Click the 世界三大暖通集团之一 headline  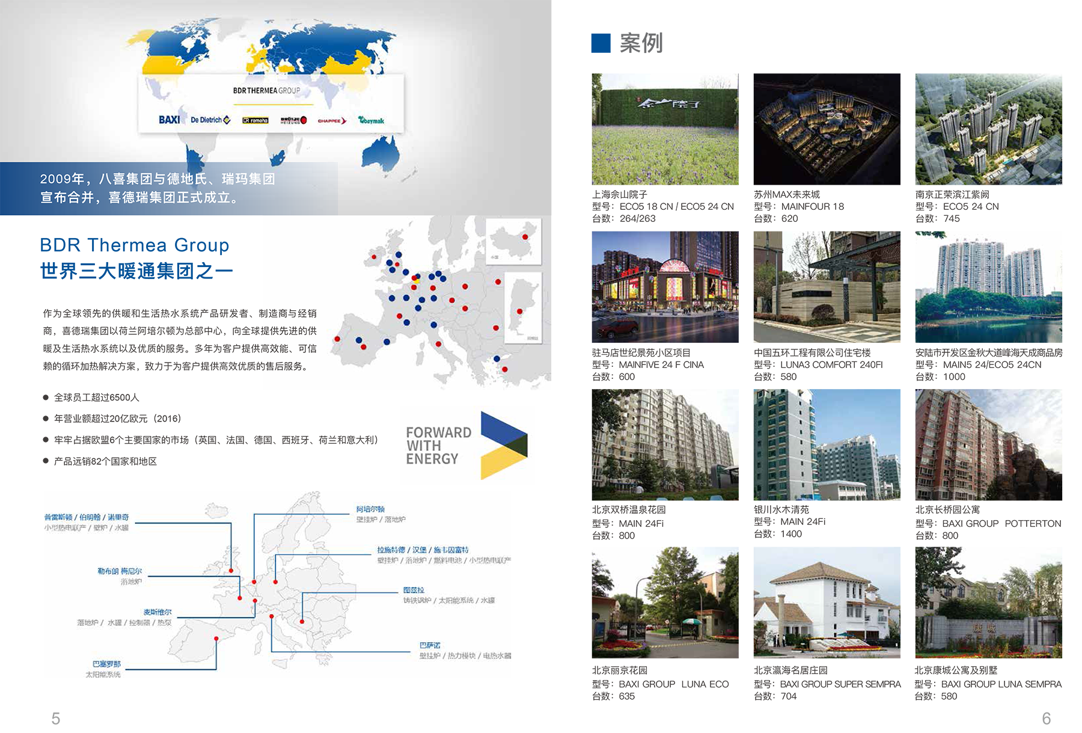point(136,271)
